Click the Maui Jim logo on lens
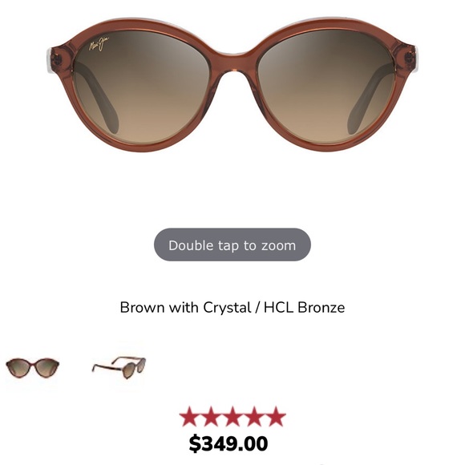The height and width of the screenshot is (465, 465). pyautogui.click(x=99, y=43)
